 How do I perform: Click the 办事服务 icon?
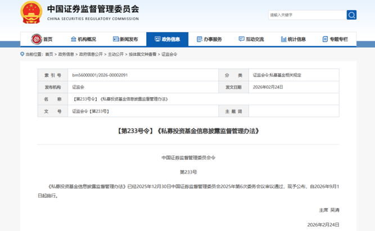click(200, 39)
